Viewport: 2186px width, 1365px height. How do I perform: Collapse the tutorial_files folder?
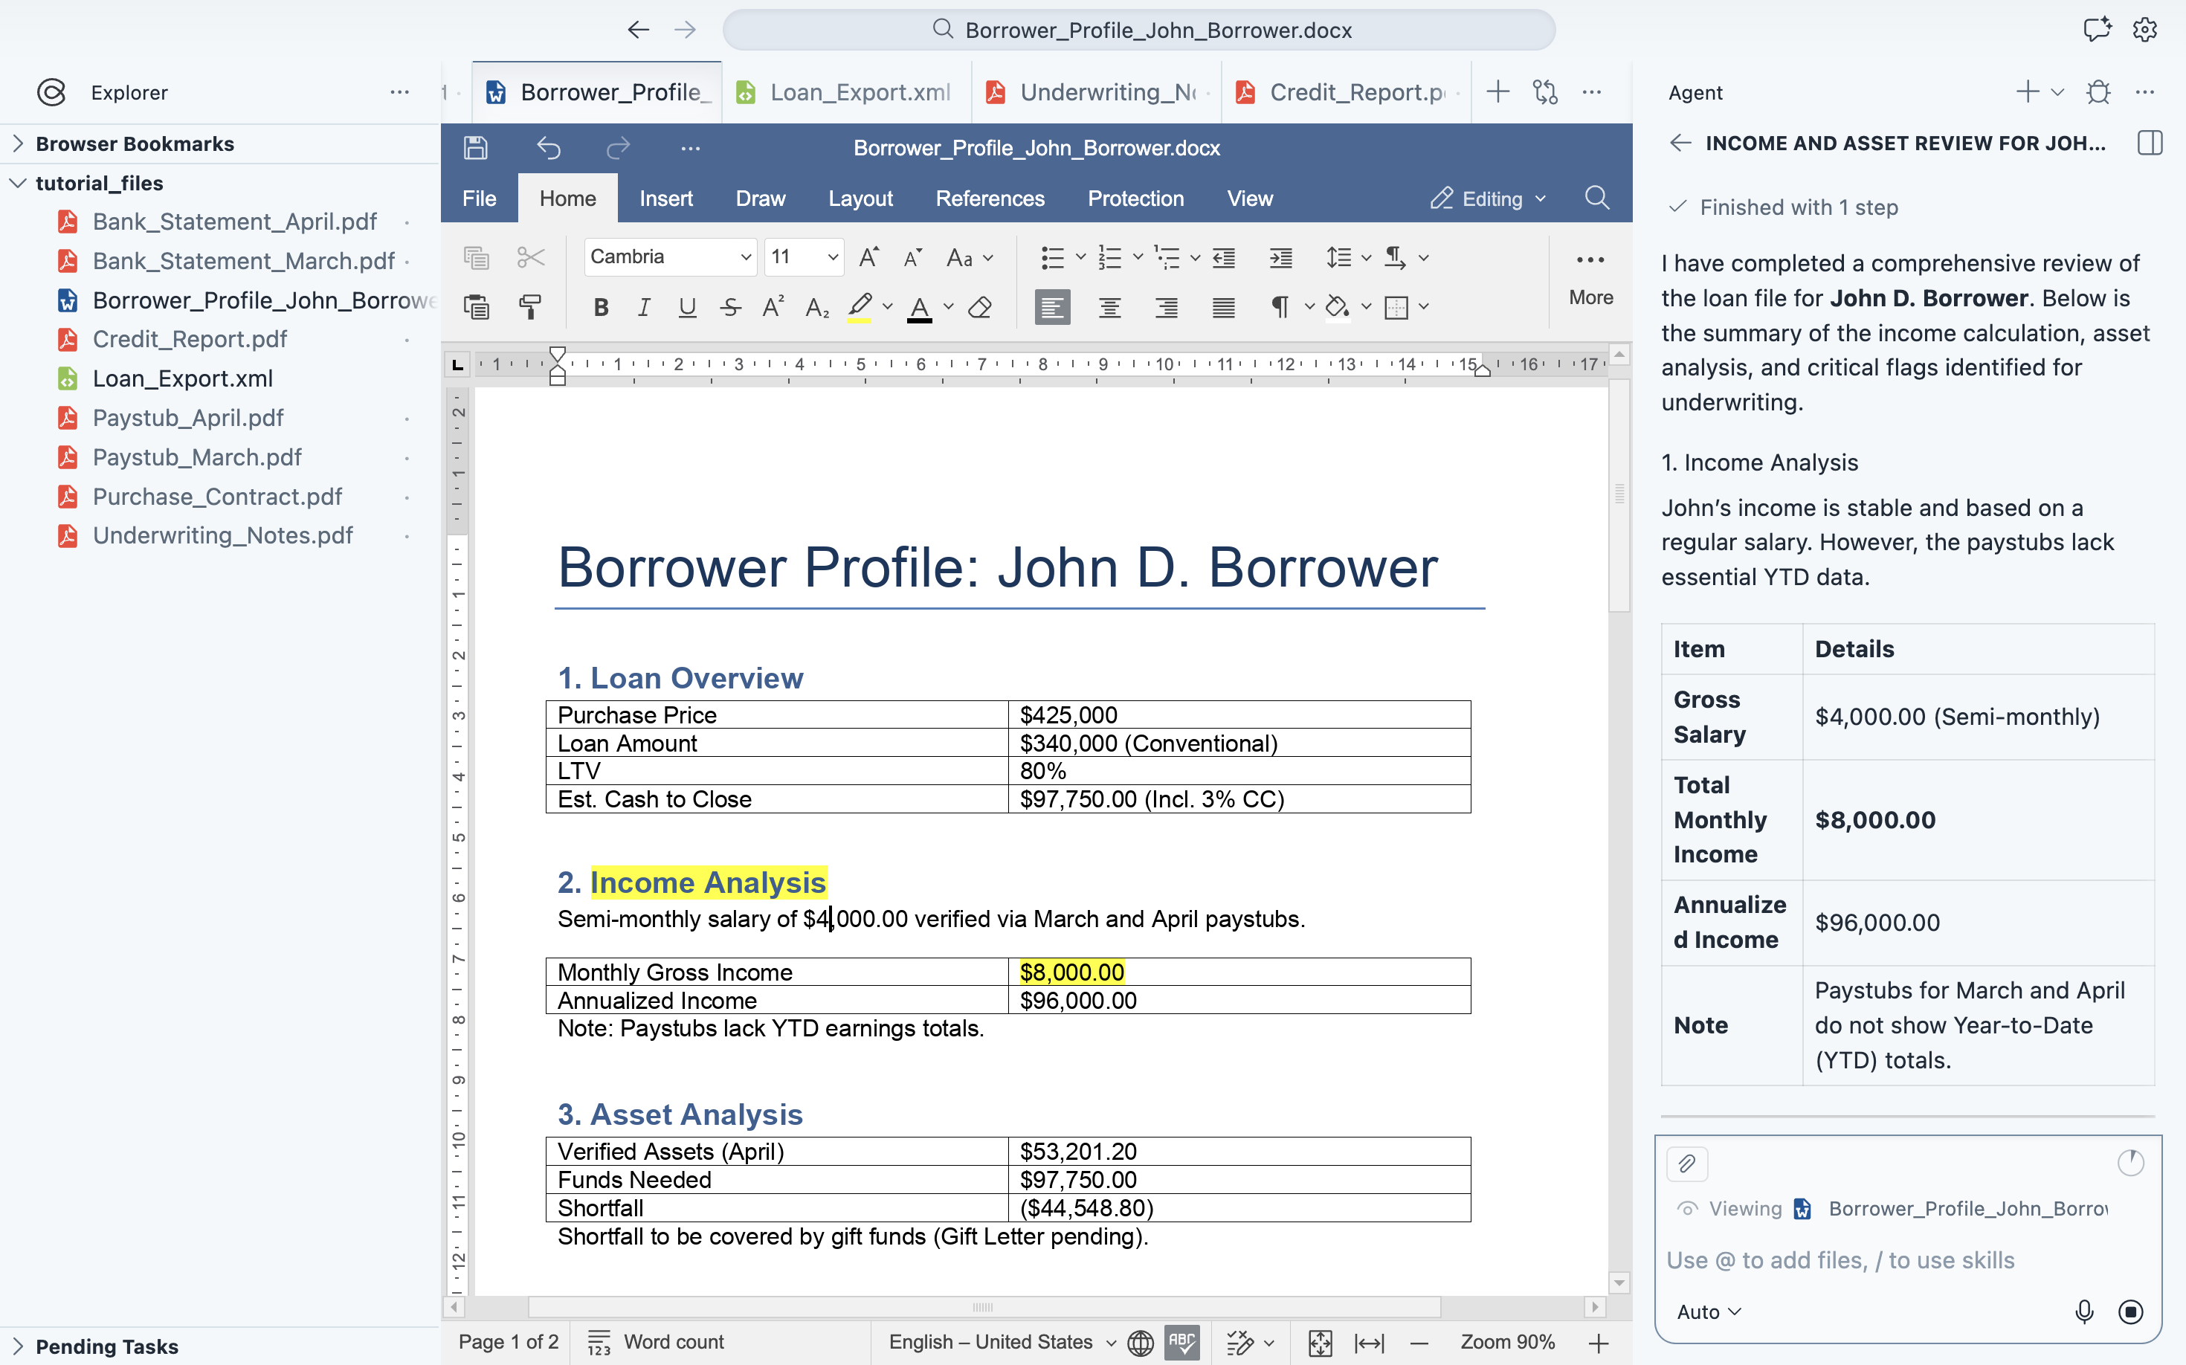point(18,182)
